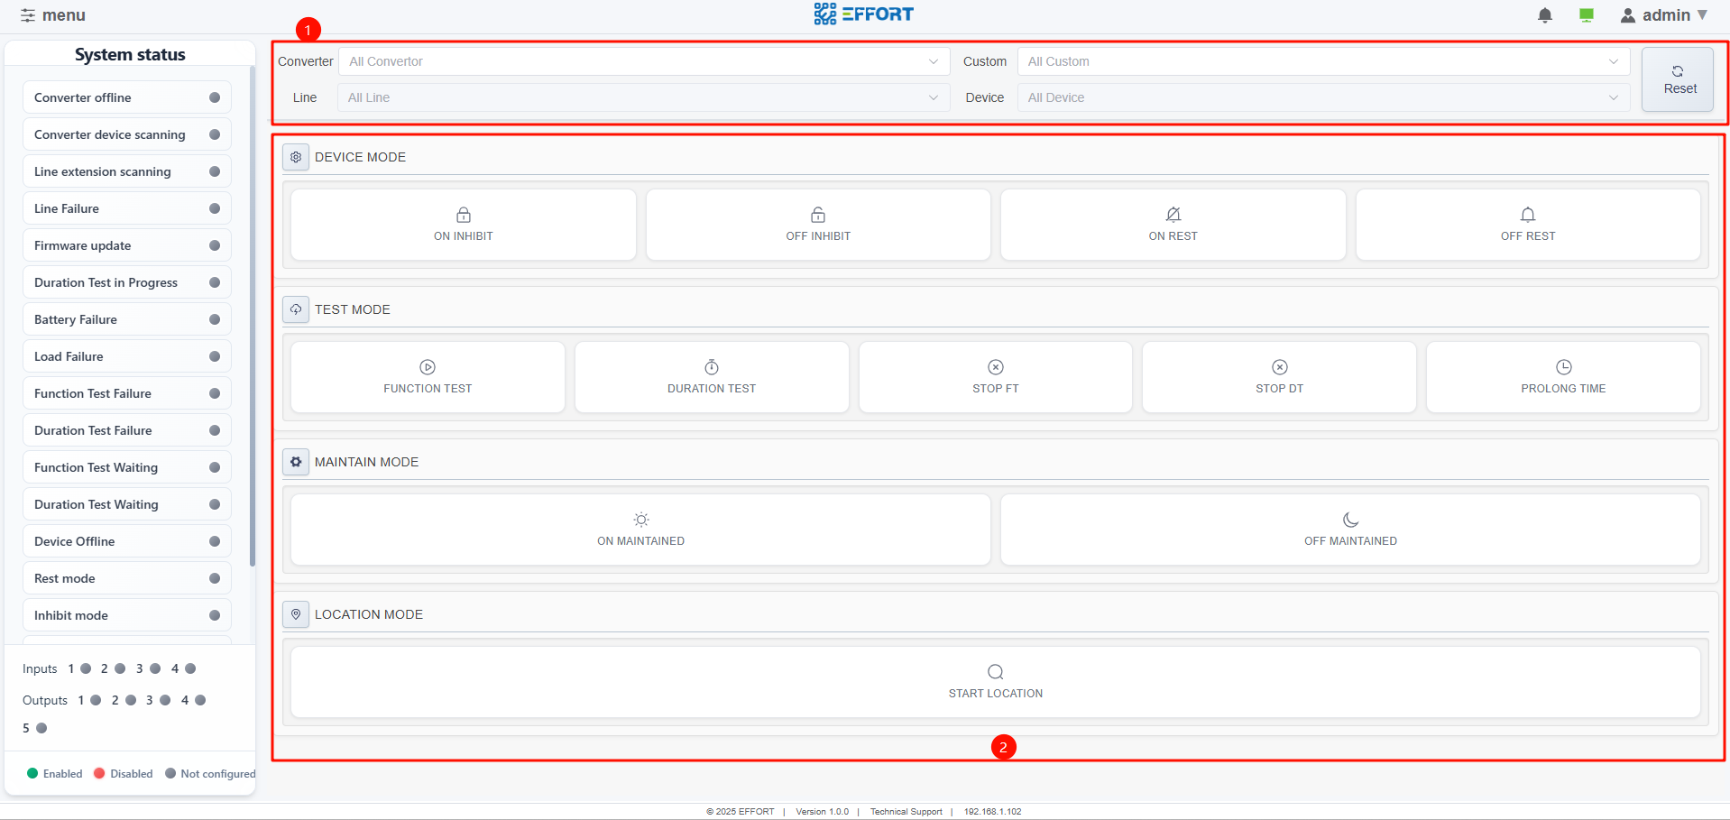This screenshot has width=1730, height=820.
Task: Click the OFF MAINTAINED moon icon
Action: pyautogui.click(x=1350, y=520)
